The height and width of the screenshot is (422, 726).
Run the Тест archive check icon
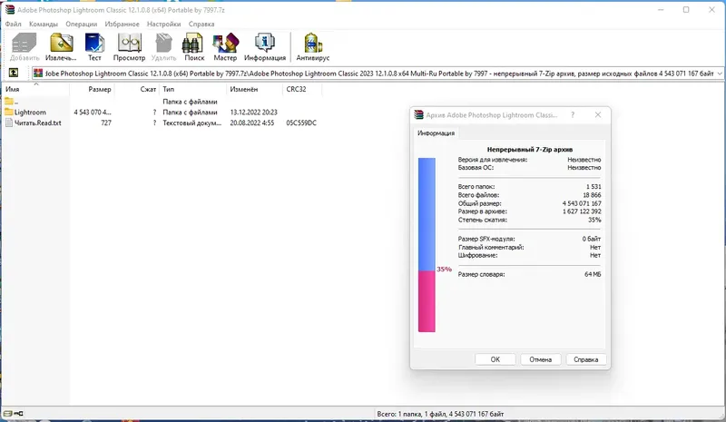pyautogui.click(x=94, y=43)
